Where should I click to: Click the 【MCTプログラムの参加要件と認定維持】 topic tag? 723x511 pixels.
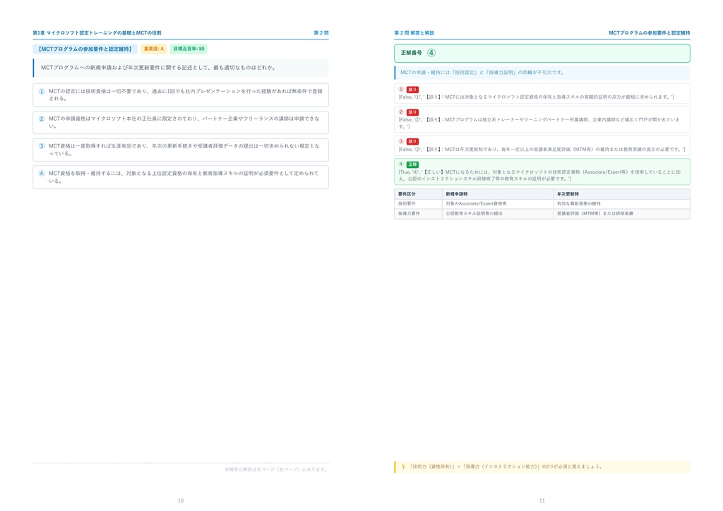coord(85,49)
